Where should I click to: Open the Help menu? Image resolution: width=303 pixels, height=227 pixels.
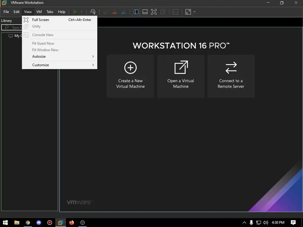[x=62, y=12]
